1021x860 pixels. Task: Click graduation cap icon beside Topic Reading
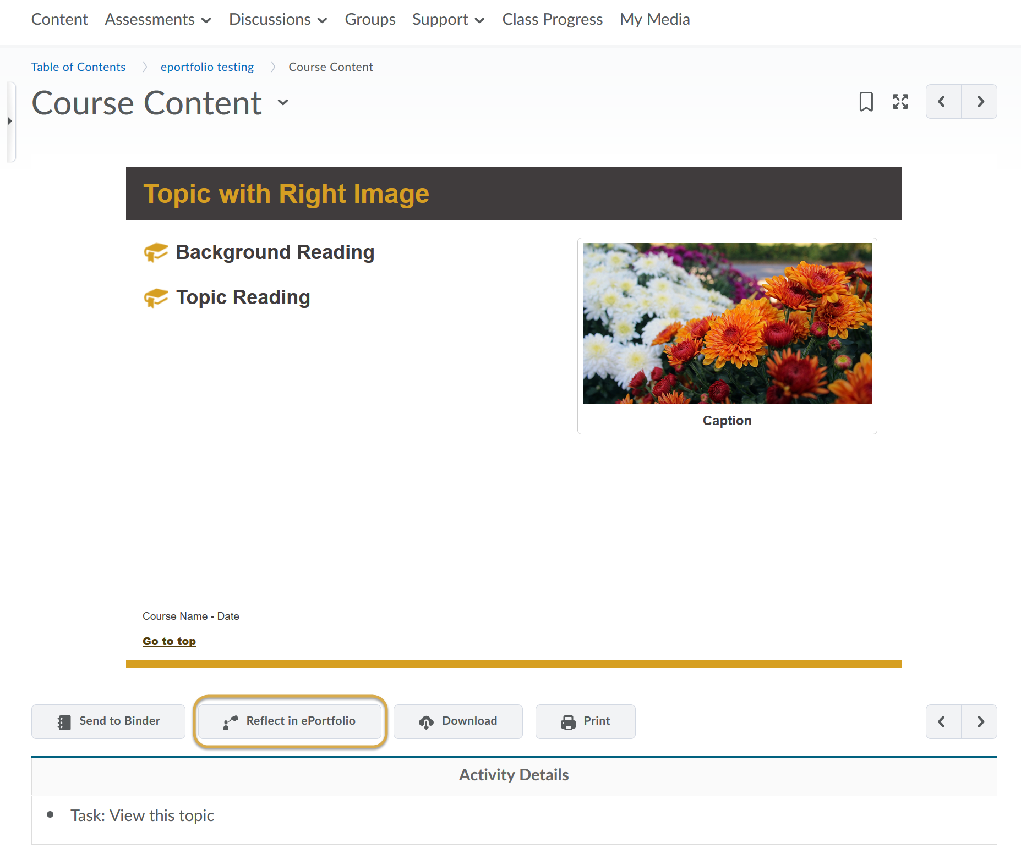[x=156, y=298]
